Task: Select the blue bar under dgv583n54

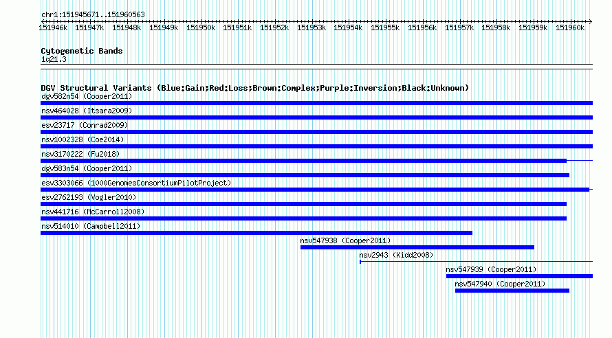Action: click(x=305, y=175)
